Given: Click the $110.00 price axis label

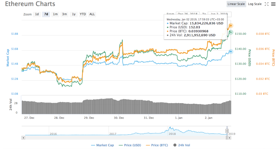Looking at the screenshot, I should pos(240,94).
